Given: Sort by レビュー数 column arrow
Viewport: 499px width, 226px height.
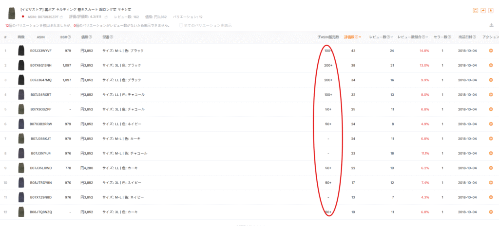Looking at the screenshot, I should click(x=391, y=37).
